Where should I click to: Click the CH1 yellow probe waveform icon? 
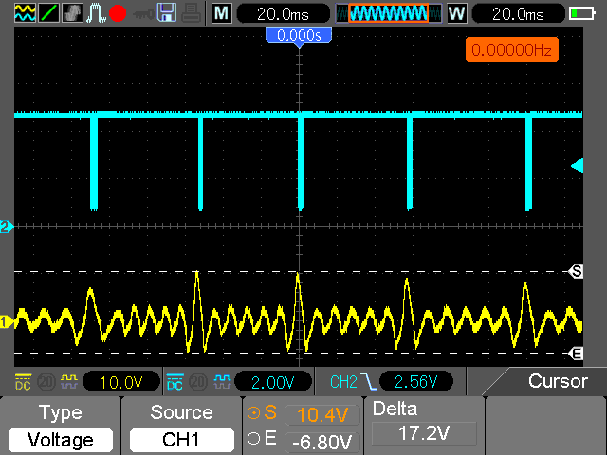coord(69,382)
